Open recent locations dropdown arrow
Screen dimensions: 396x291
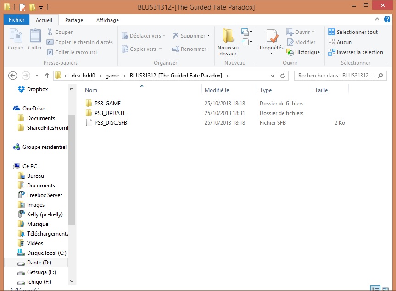[x=37, y=76]
